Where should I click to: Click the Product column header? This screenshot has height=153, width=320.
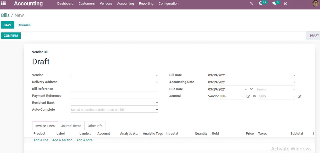coord(39,133)
